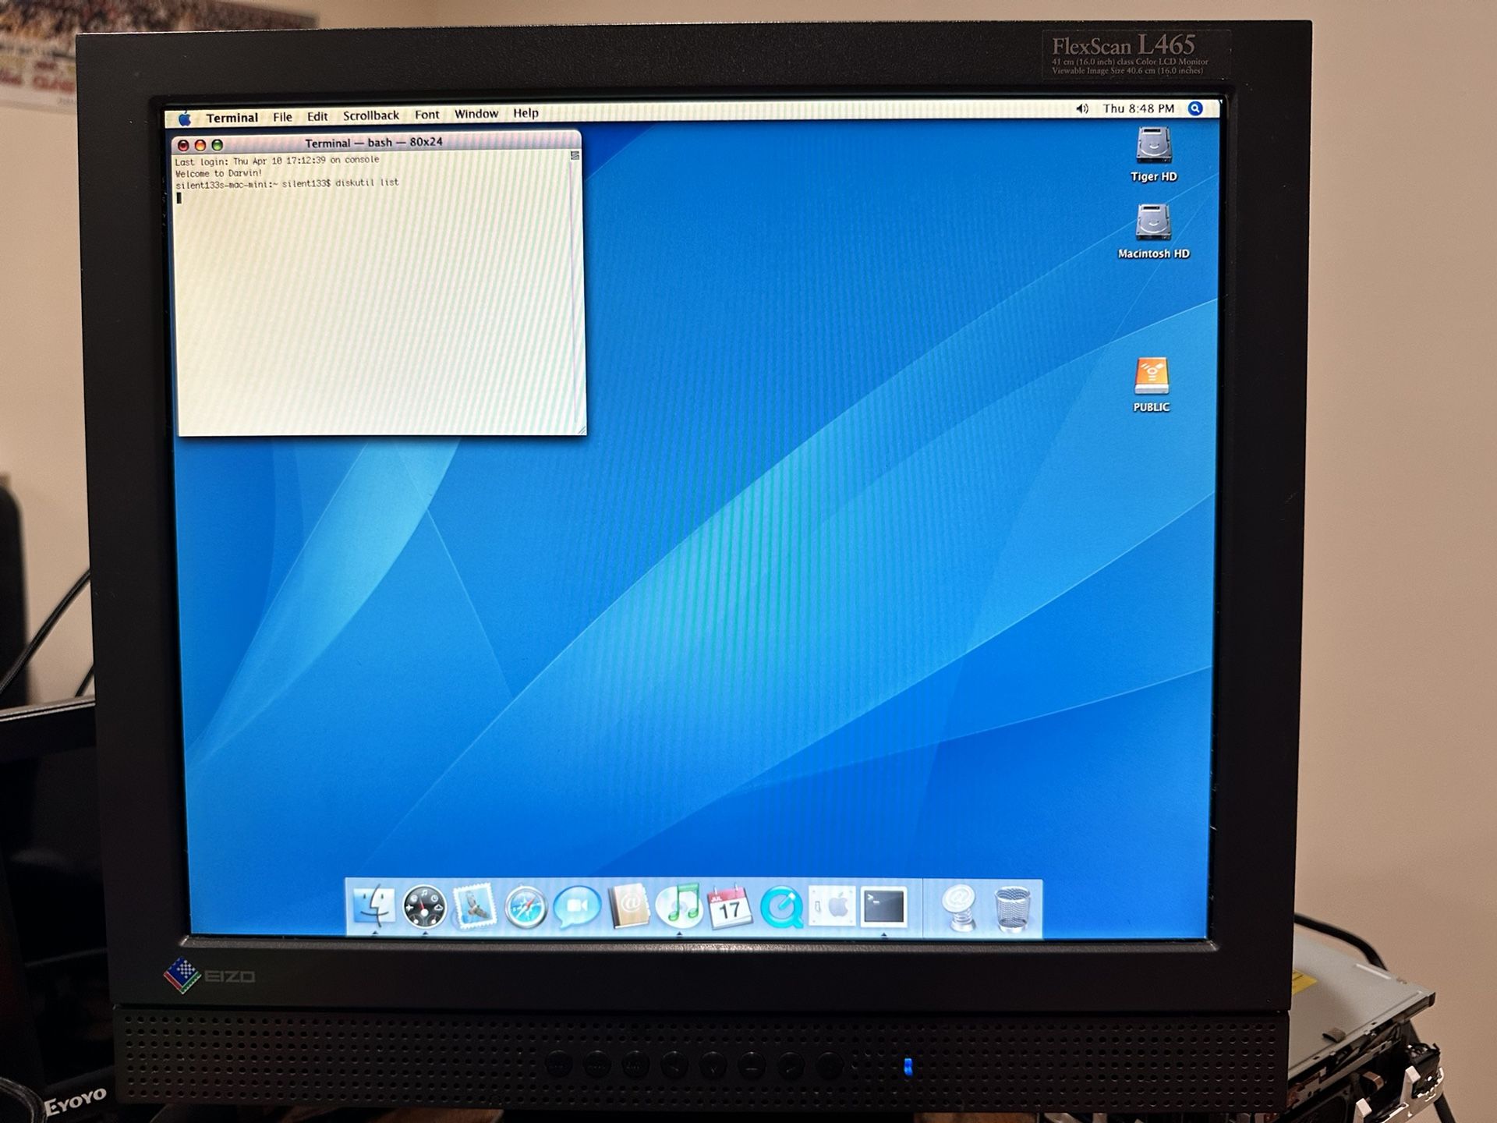Launch QuickTime Player from the Dock
The width and height of the screenshot is (1497, 1123).
coord(781,907)
